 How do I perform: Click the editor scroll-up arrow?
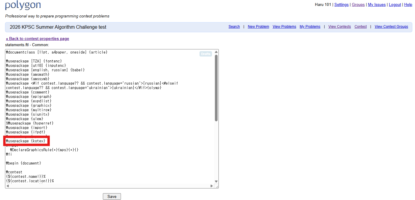(216, 52)
